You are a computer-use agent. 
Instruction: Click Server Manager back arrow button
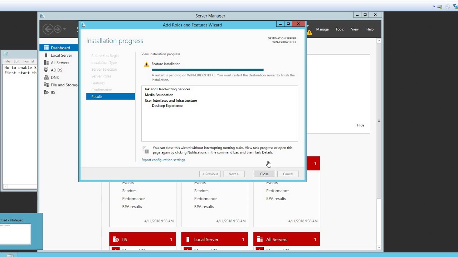(x=48, y=29)
